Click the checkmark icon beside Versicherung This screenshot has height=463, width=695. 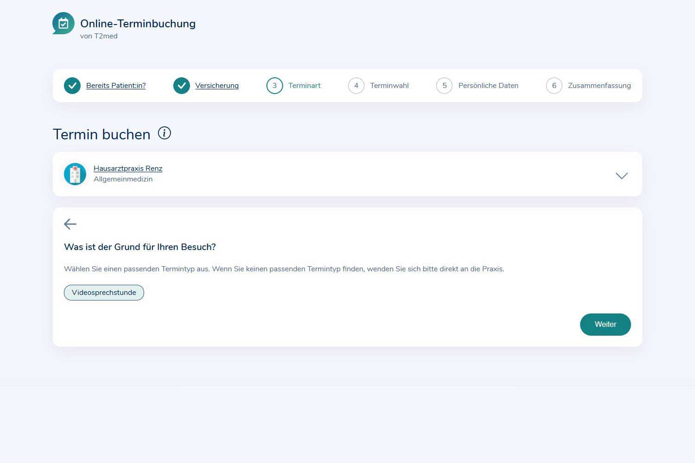pos(182,86)
